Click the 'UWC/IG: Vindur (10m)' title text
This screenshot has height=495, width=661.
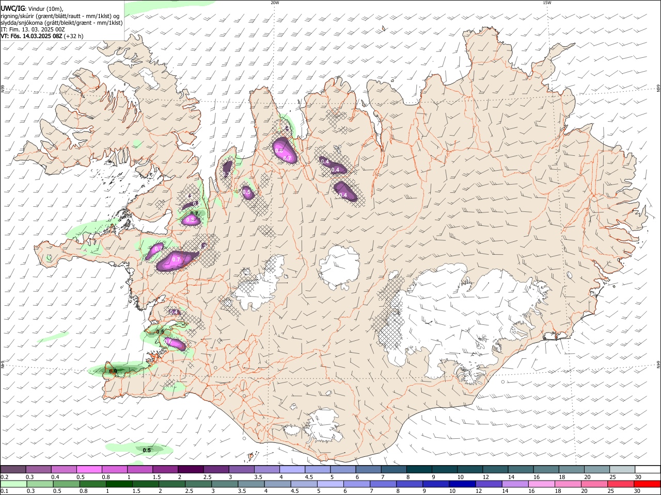(x=32, y=9)
